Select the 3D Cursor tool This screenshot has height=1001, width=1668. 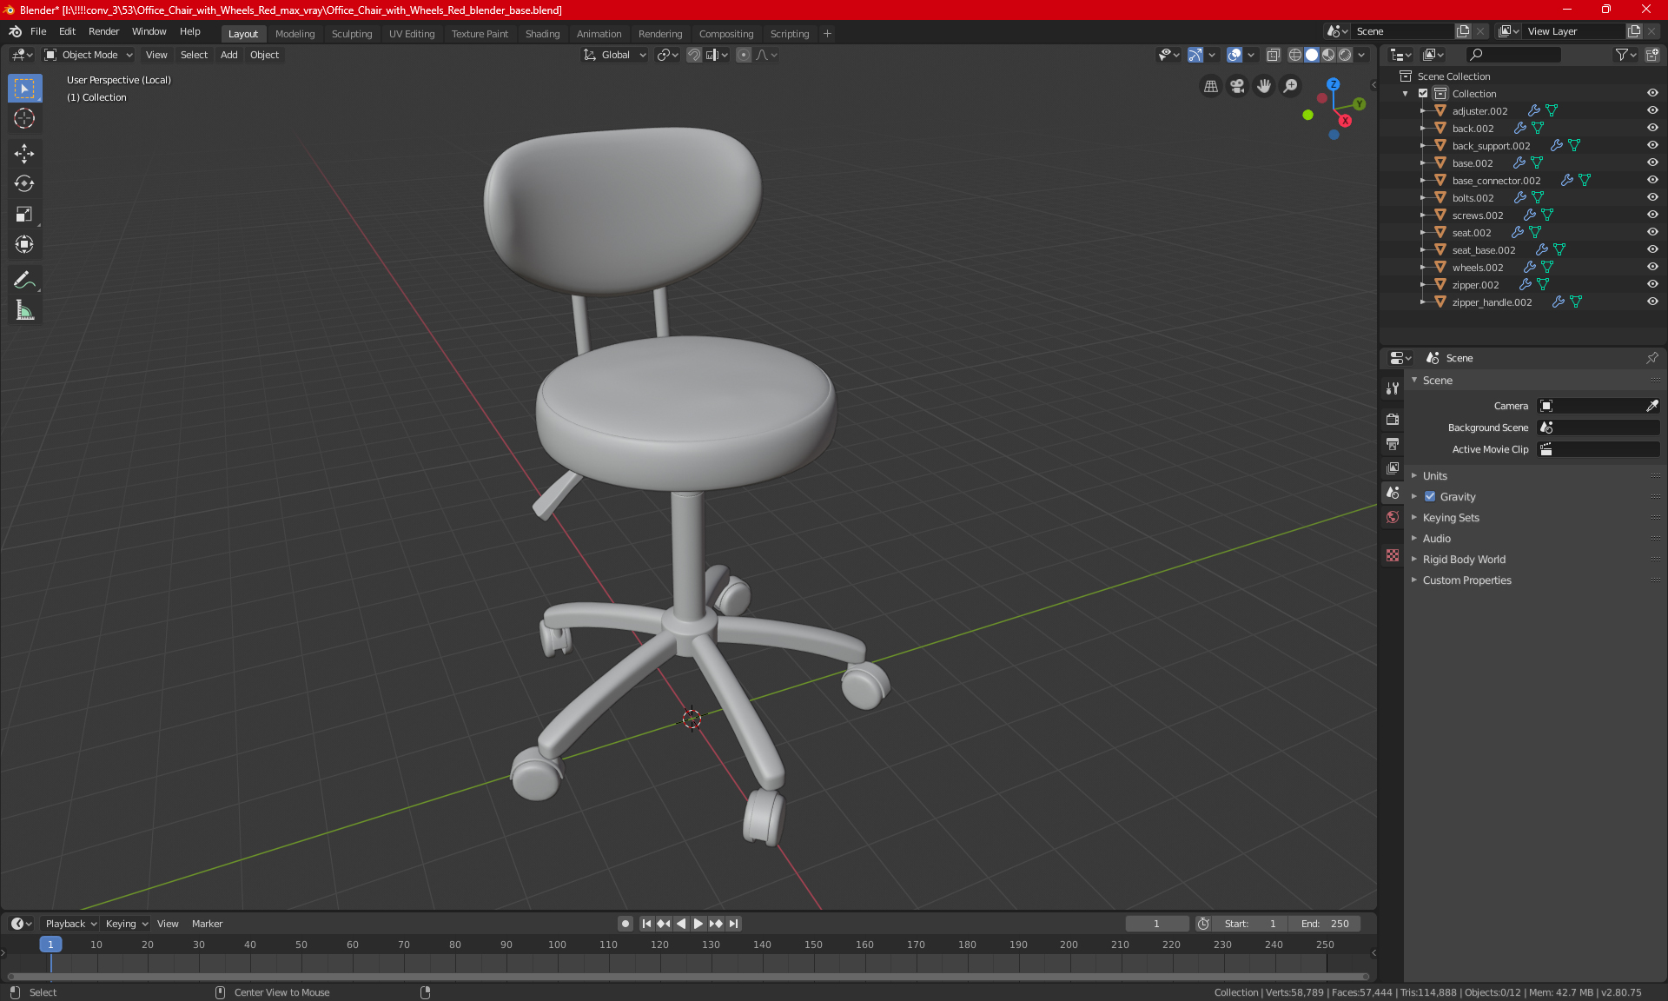(24, 118)
